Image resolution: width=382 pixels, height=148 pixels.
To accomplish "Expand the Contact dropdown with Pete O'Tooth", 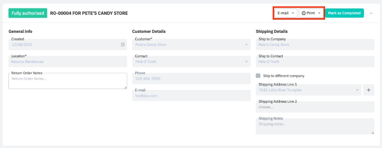I will 191,62.
